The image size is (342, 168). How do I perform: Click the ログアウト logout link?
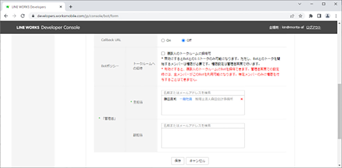(x=314, y=28)
